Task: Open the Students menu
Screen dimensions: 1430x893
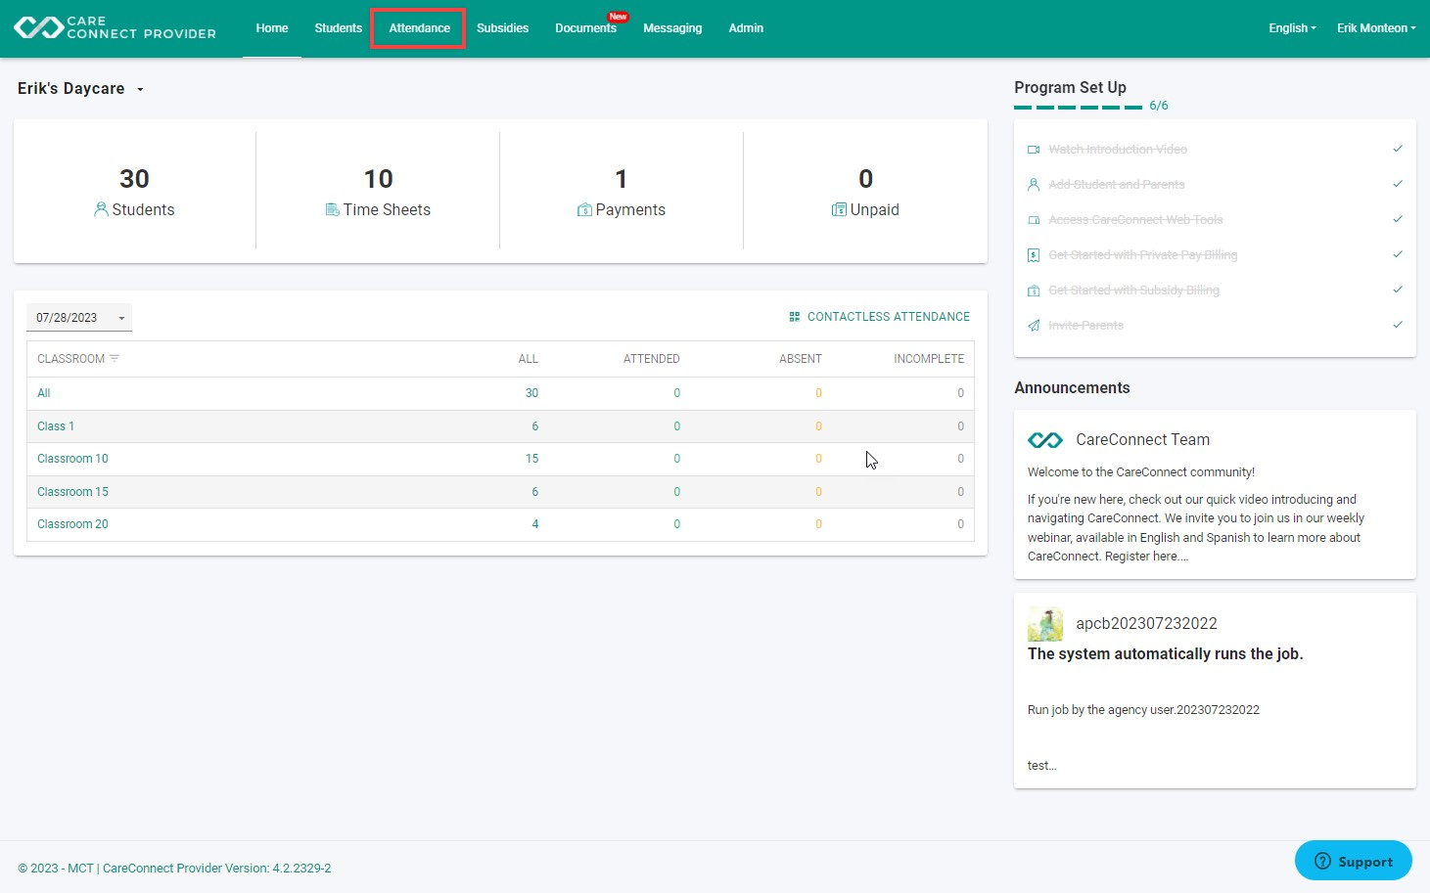Action: coord(339,28)
